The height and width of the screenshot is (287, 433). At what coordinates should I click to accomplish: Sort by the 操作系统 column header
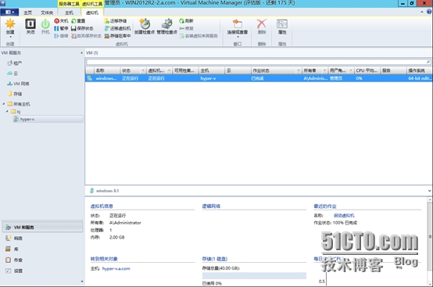pos(419,70)
